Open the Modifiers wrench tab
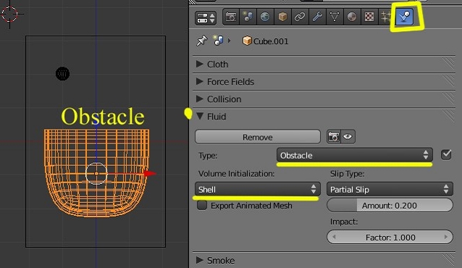462x268 pixels. click(317, 17)
